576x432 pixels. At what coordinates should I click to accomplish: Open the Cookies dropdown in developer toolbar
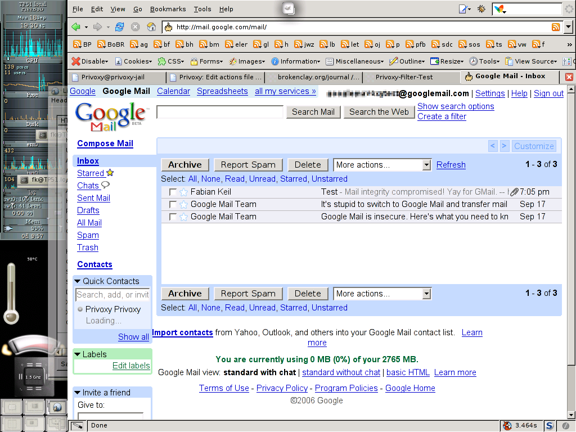133,61
